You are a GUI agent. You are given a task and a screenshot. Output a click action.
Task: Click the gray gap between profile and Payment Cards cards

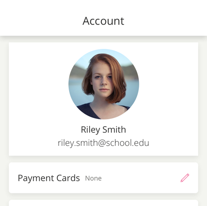(103, 159)
